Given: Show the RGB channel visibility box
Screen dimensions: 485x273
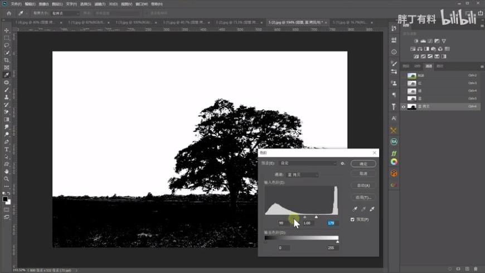Looking at the screenshot, I should (404, 75).
